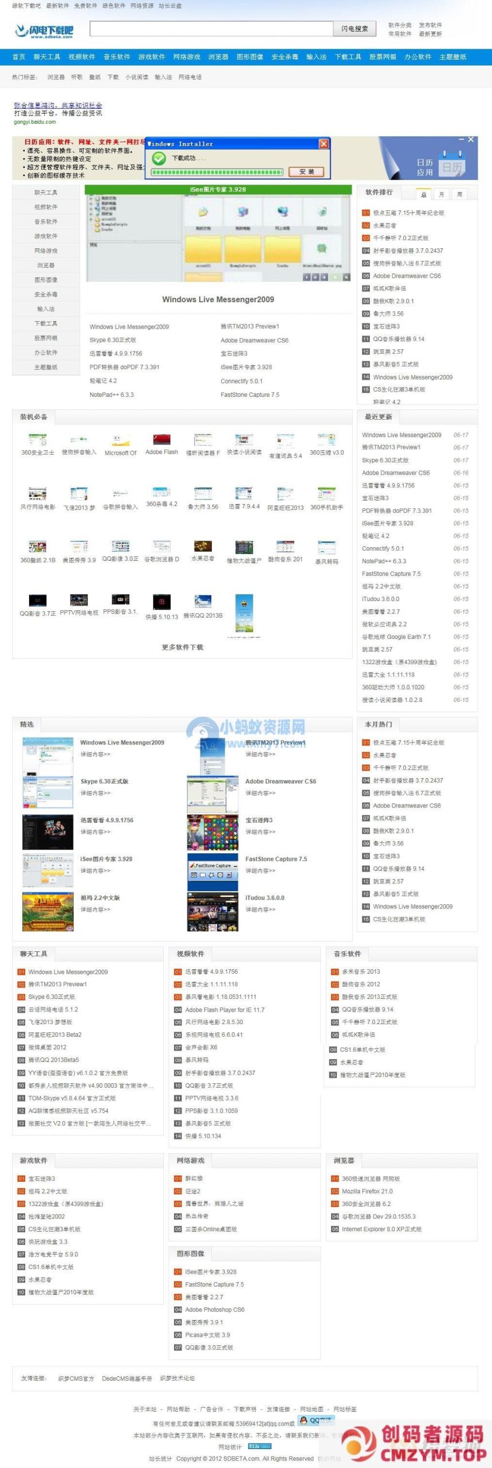
Task: Click the 腾讯QQ 2013B icon
Action: 203,601
